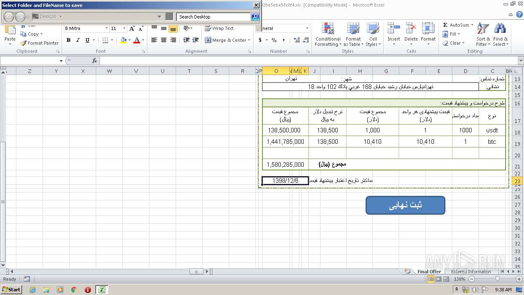The height and width of the screenshot is (295, 524).
Task: Expand the Font Color dropdown arrow
Action: [x=143, y=40]
